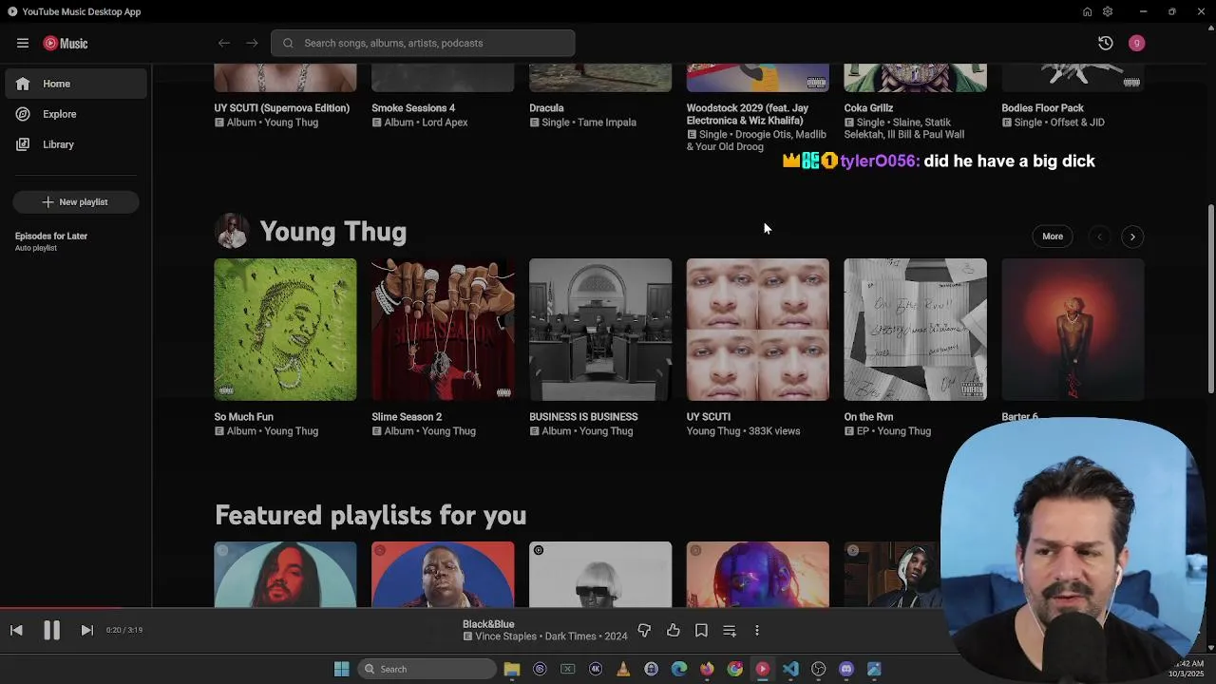Save the song to library bookmark
The width and height of the screenshot is (1216, 684).
pyautogui.click(x=701, y=630)
